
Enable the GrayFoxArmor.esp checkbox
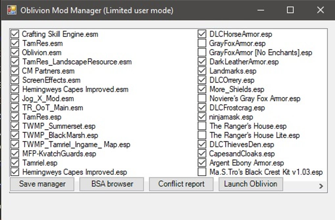pyautogui.click(x=202, y=43)
